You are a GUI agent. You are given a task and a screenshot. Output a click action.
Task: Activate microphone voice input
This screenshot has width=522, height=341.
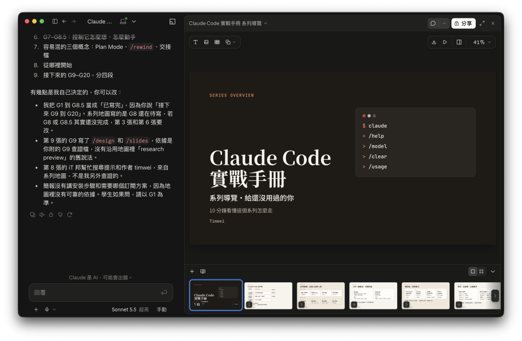tap(47, 309)
